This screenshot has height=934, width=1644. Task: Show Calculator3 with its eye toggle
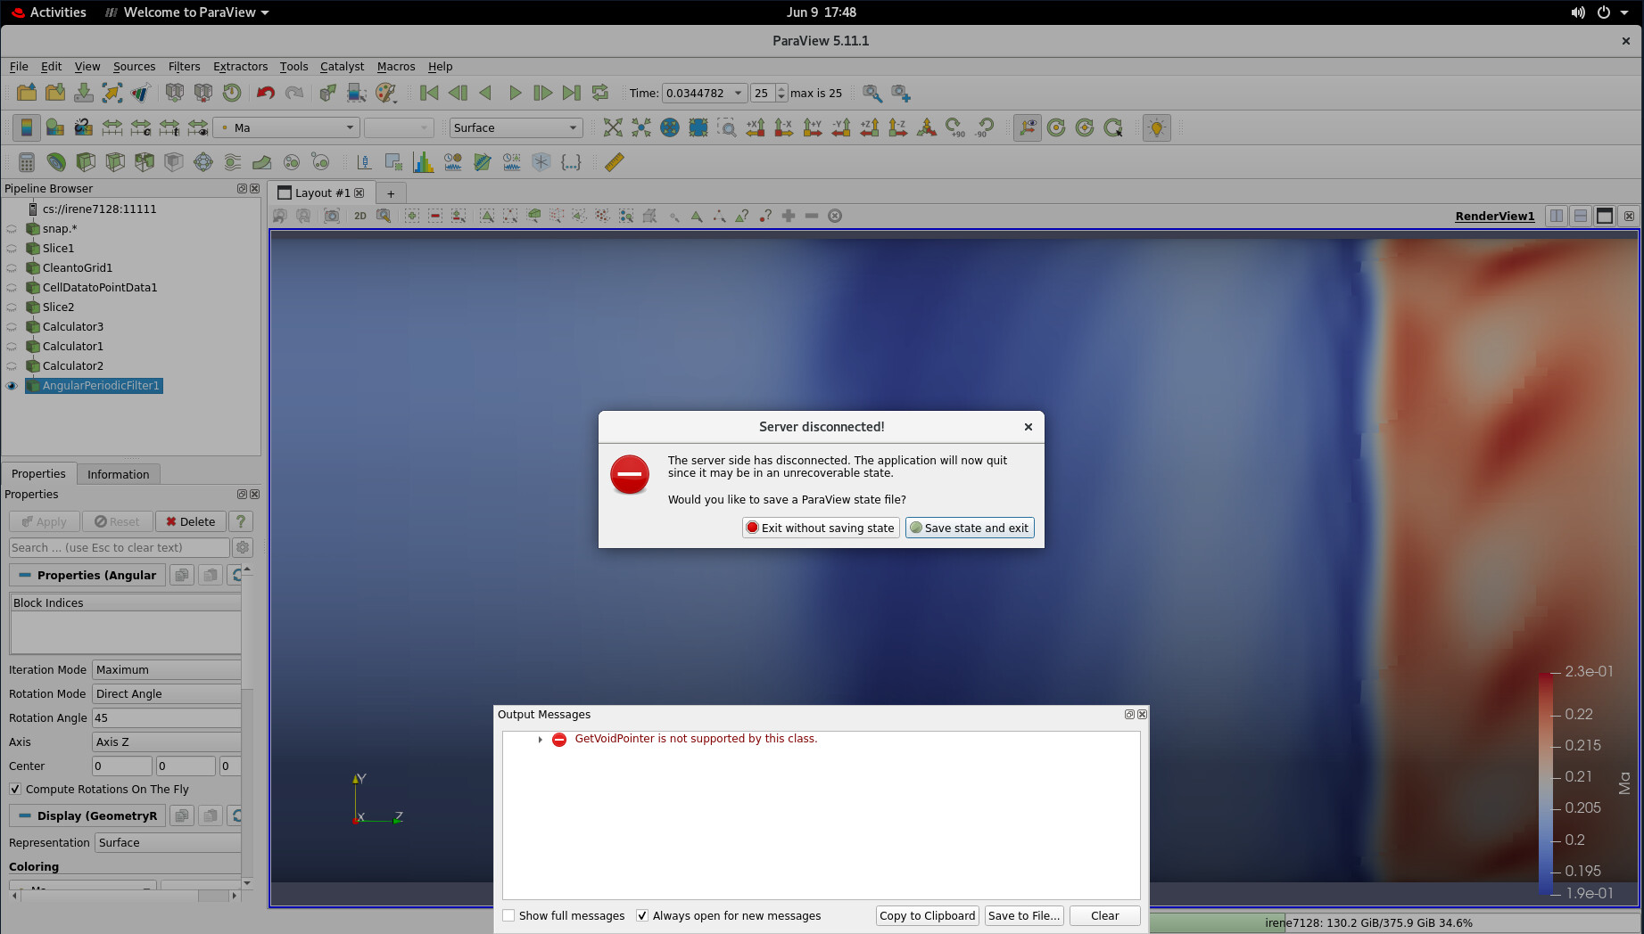[12, 327]
